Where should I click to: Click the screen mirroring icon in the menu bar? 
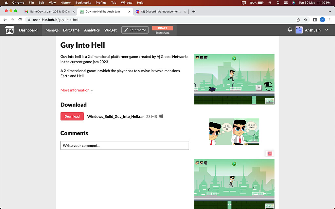(x=243, y=3)
